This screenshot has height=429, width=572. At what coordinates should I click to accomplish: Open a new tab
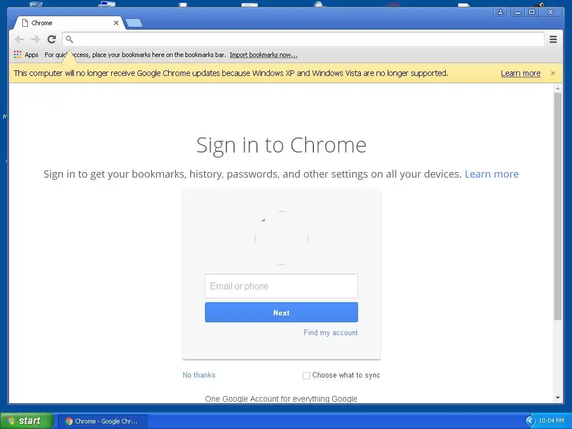(134, 23)
